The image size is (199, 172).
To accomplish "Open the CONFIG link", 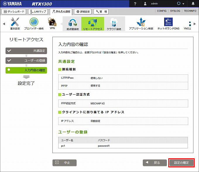I will [x=162, y=11].
